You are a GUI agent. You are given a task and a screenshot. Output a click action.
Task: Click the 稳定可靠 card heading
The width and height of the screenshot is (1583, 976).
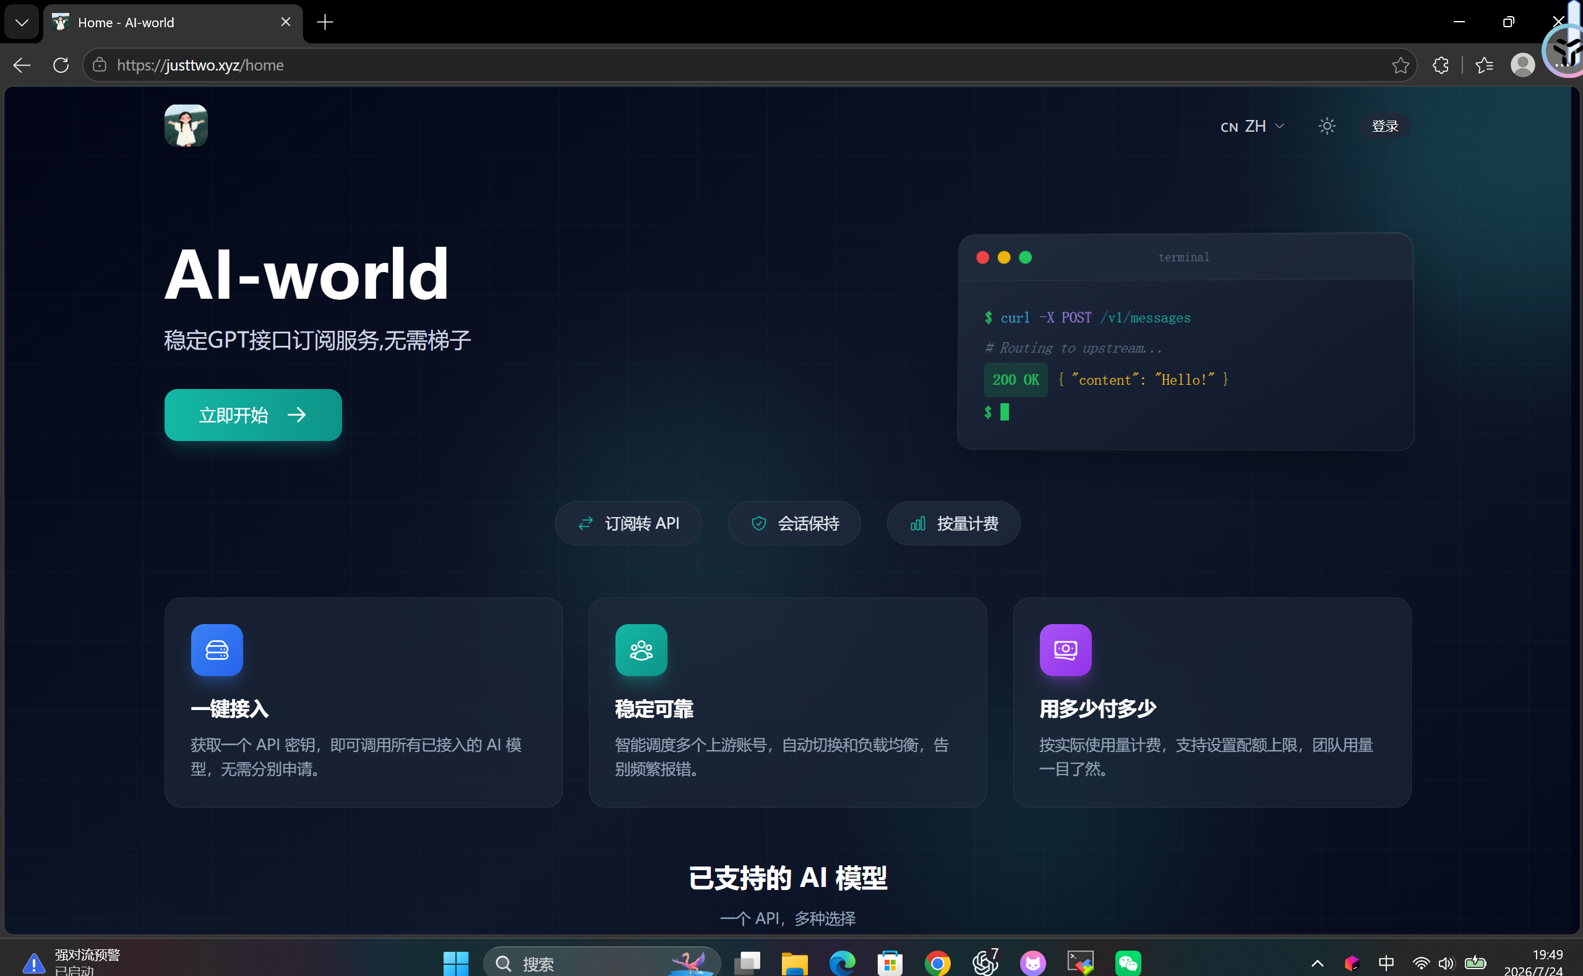pyautogui.click(x=654, y=709)
